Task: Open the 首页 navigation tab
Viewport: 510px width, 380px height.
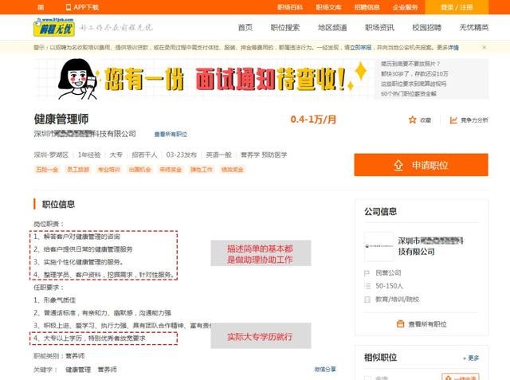Action: pyautogui.click(x=245, y=28)
